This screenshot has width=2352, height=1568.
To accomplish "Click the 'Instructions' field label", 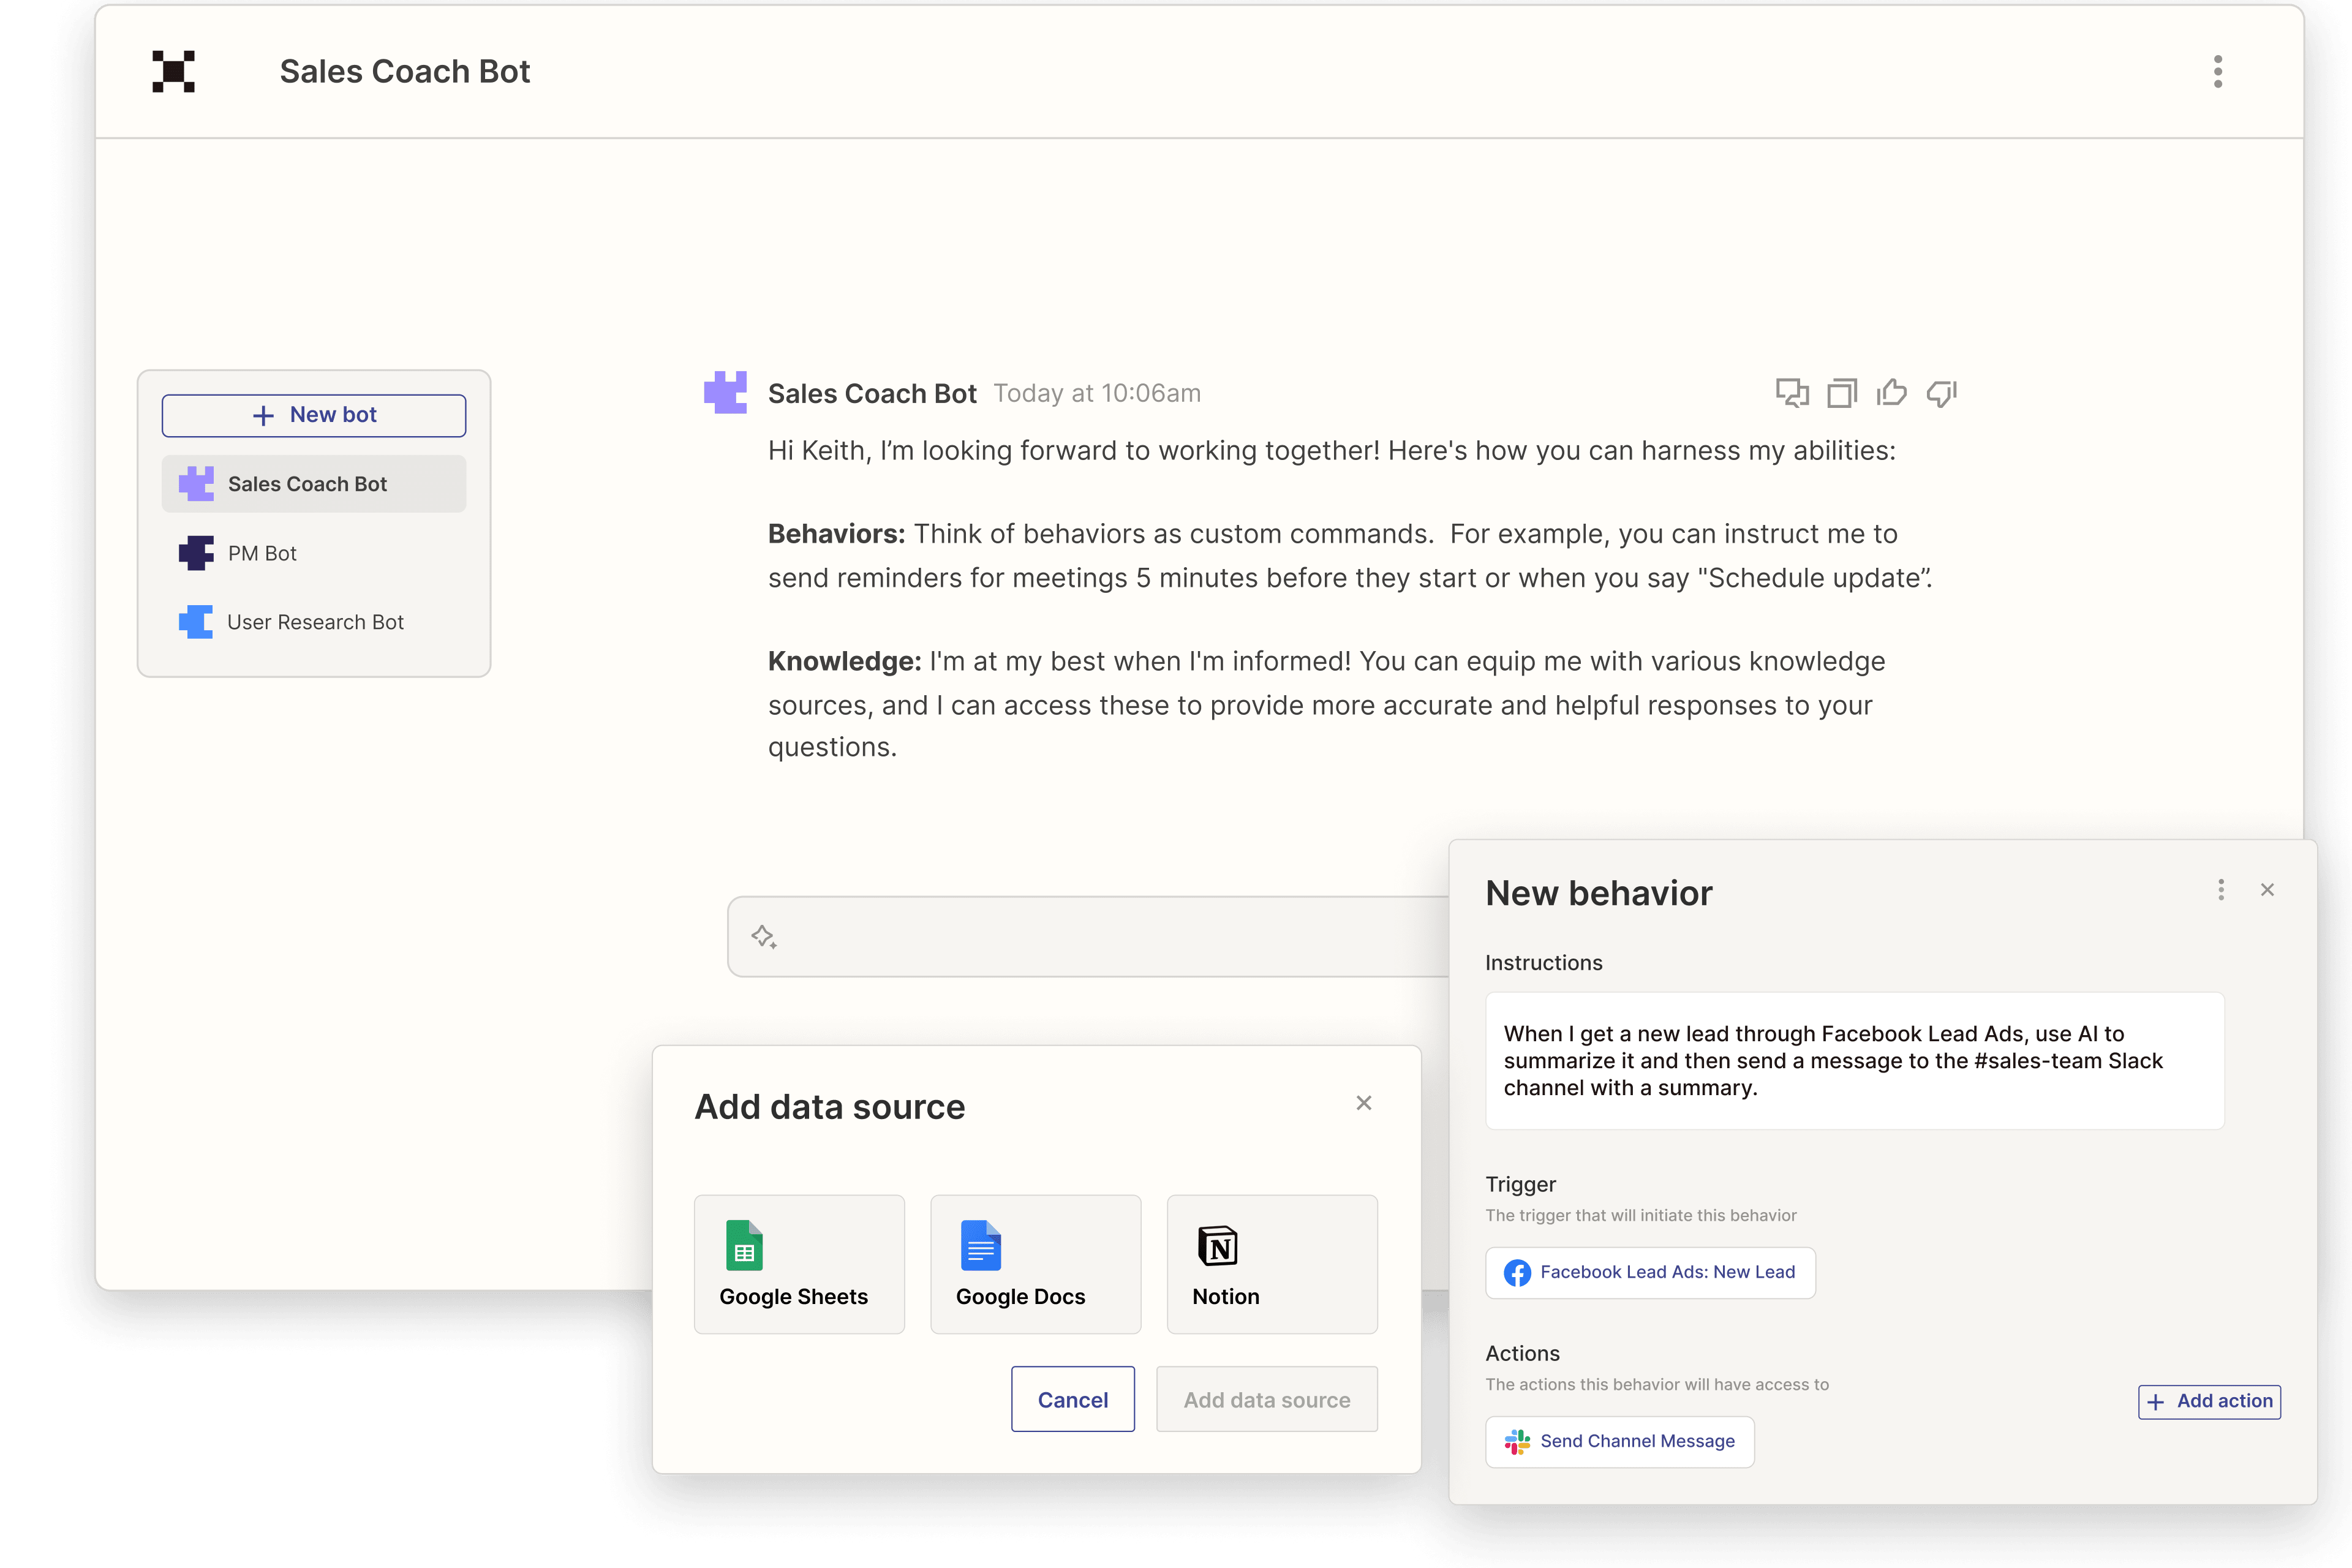I will tap(1544, 963).
